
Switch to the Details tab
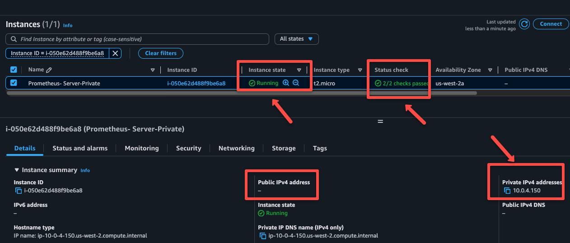point(25,148)
